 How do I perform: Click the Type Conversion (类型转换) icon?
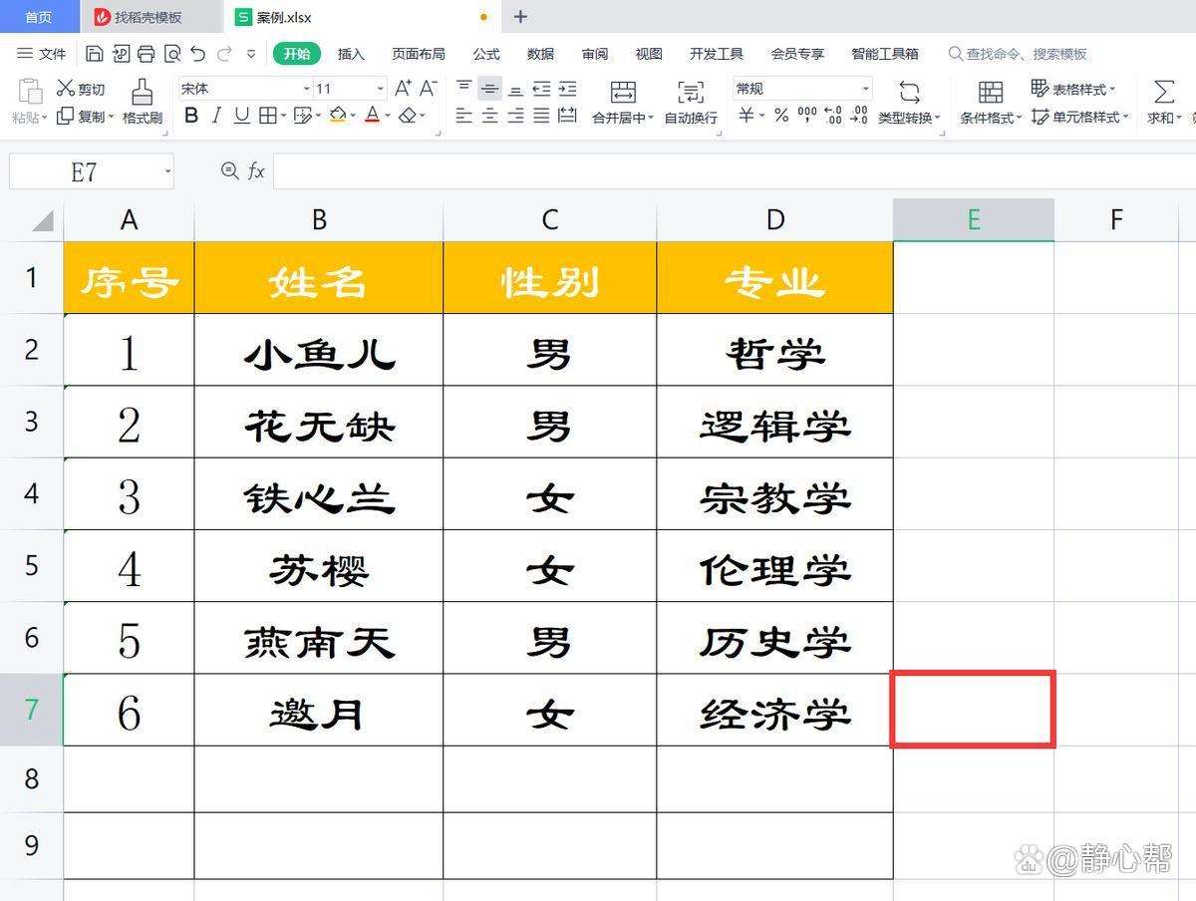coord(909,92)
